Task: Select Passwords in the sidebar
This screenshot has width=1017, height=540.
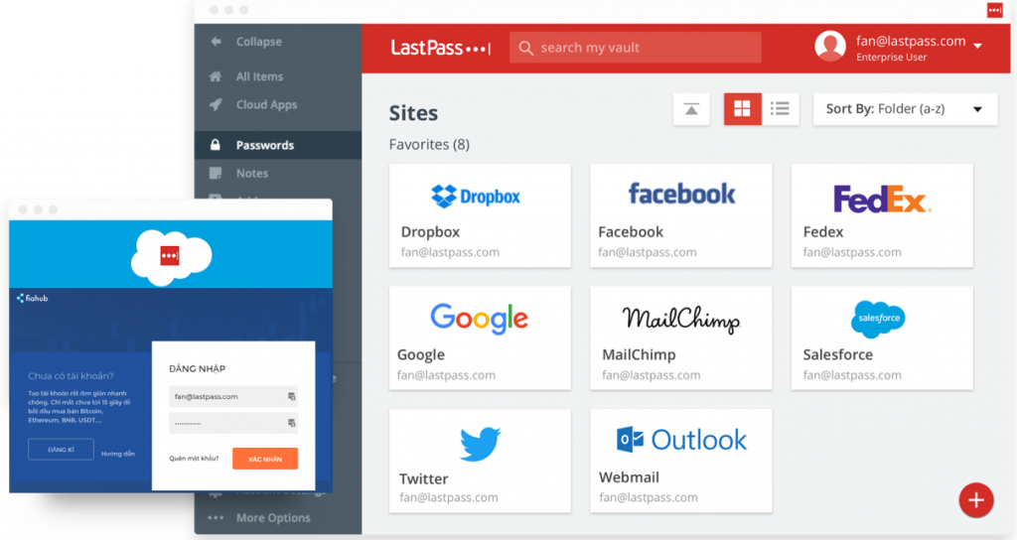Action: coord(264,145)
